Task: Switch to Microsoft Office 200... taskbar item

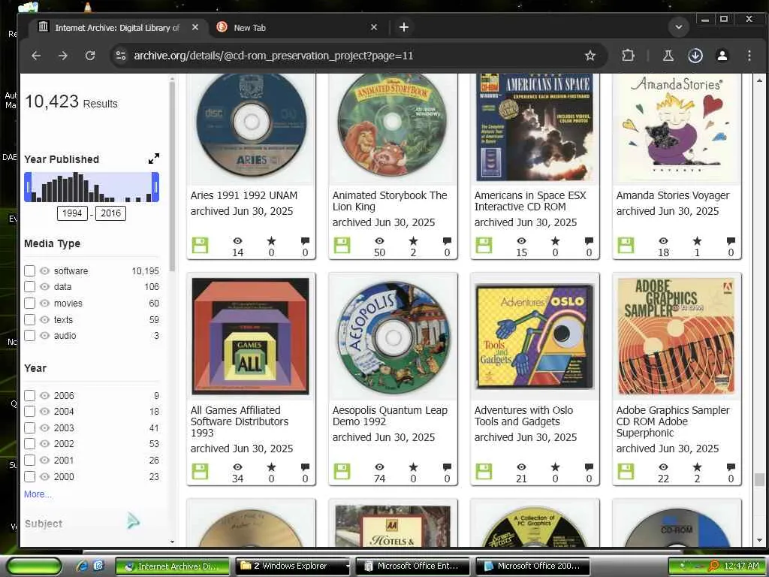Action: 532,566
